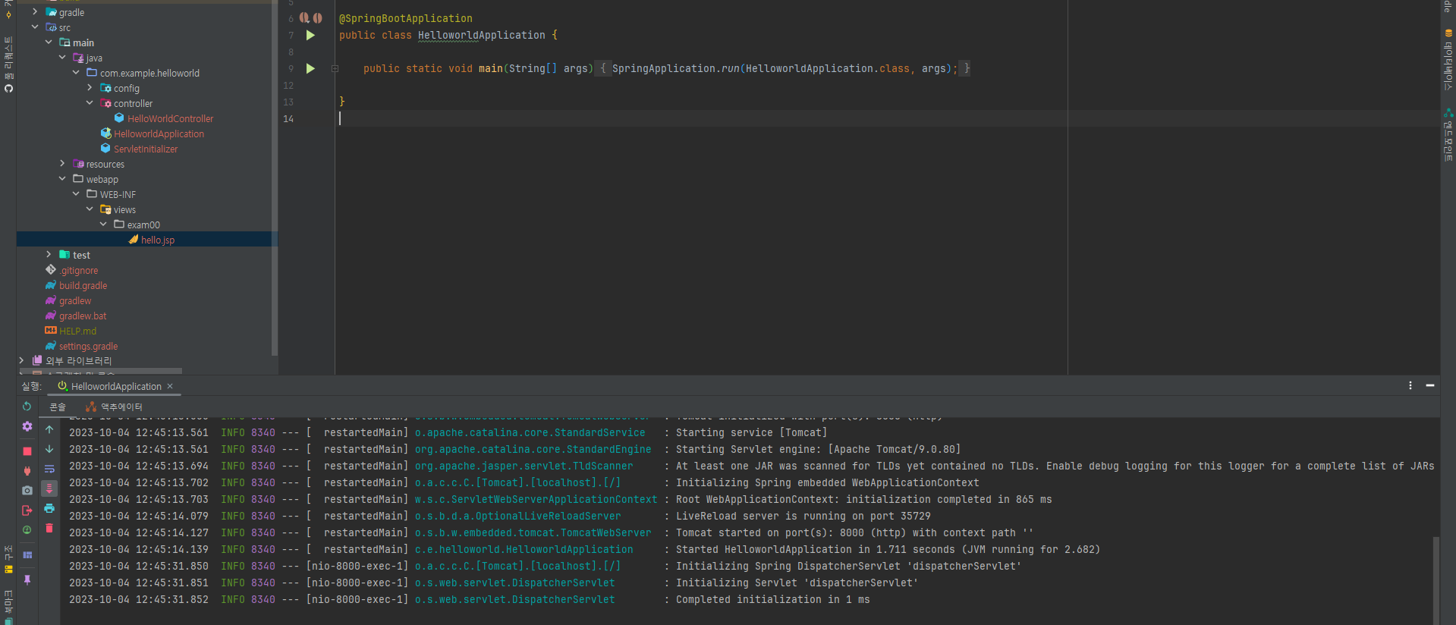Image resolution: width=1456 pixels, height=625 pixels.
Task: Expand the resources folder
Action: (x=62, y=164)
